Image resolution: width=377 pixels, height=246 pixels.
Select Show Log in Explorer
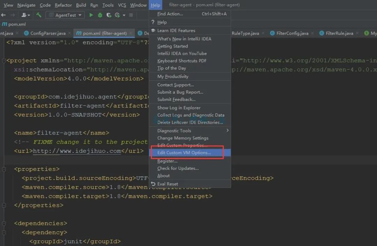190,108
